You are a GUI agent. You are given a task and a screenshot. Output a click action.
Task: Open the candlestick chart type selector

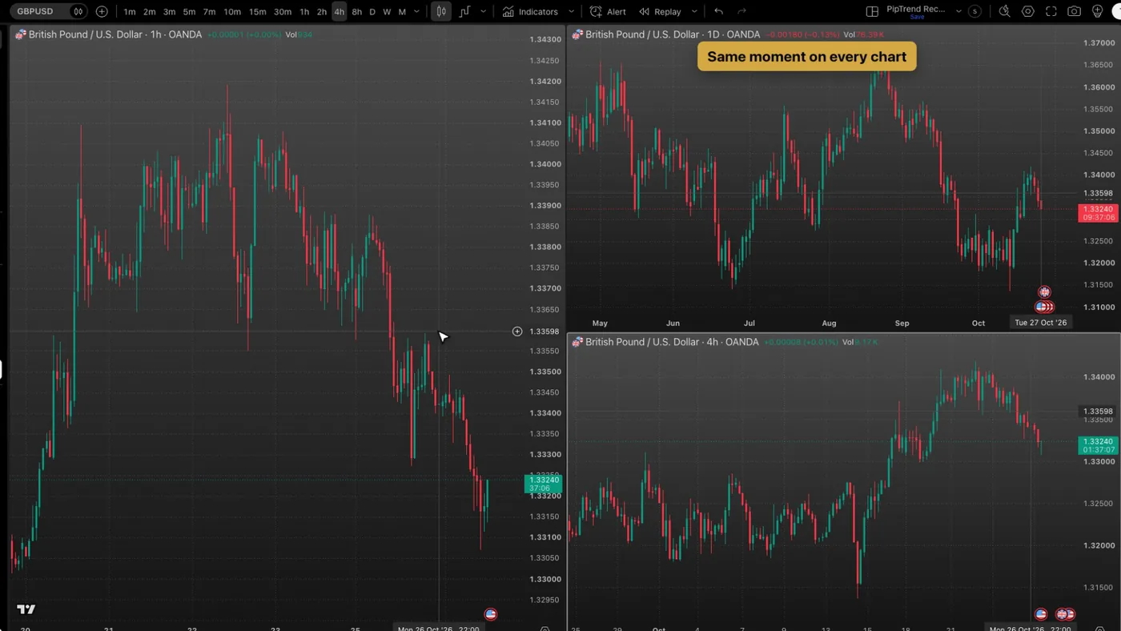pyautogui.click(x=441, y=11)
